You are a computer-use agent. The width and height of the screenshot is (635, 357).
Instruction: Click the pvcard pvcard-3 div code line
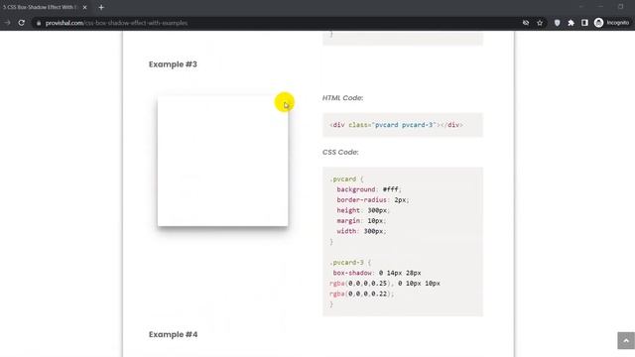coord(396,125)
